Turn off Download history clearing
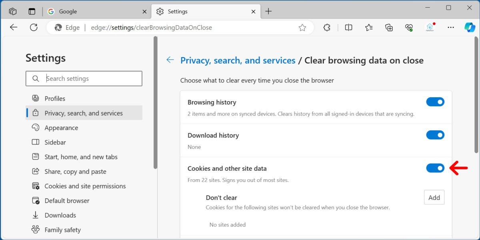Viewport: 480px width, 240px height. pyautogui.click(x=435, y=135)
